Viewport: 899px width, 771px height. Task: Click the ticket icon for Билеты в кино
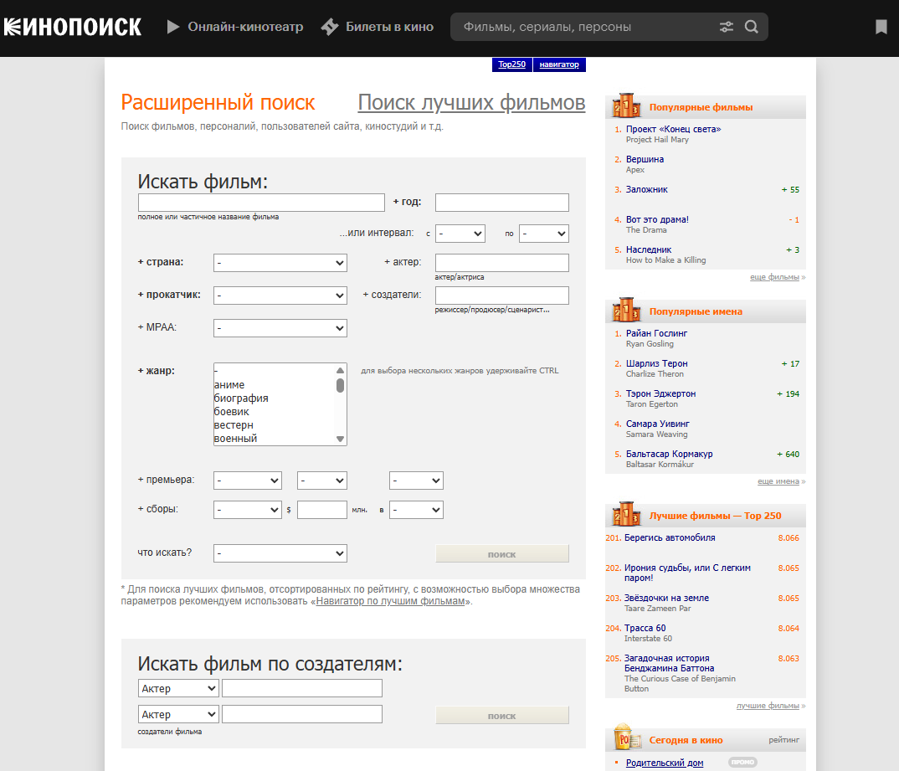[x=330, y=27]
